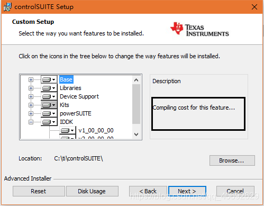Select the Base feature label

tap(66, 79)
